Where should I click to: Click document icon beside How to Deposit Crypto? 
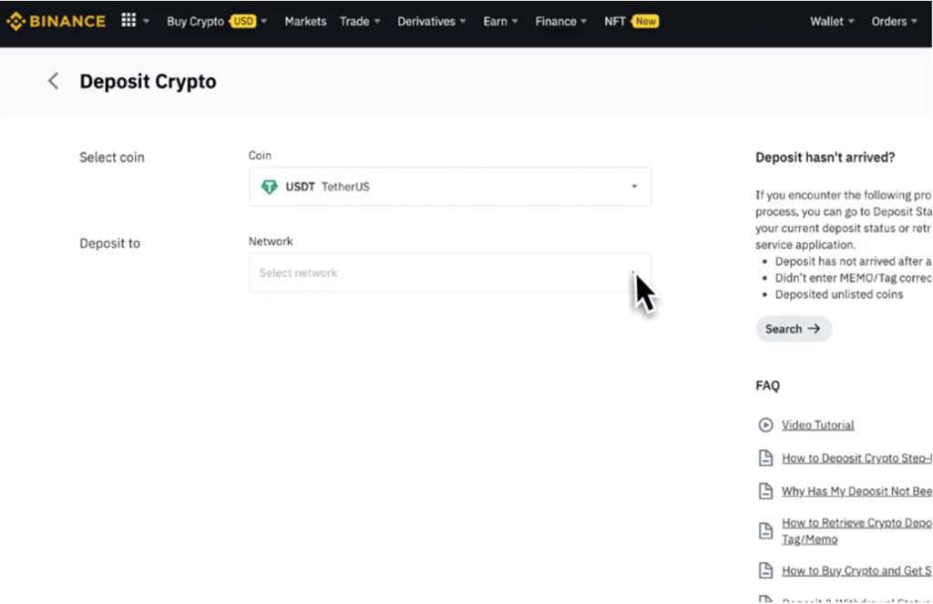pyautogui.click(x=765, y=458)
